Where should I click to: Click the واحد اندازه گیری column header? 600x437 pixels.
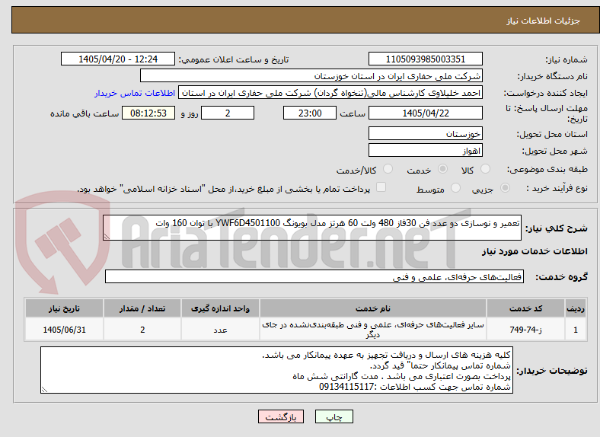click(220, 308)
